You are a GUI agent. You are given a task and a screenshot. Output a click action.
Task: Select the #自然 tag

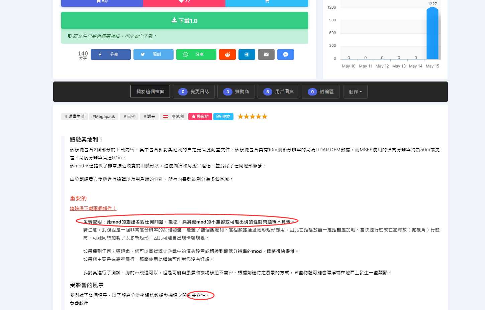pyautogui.click(x=129, y=117)
